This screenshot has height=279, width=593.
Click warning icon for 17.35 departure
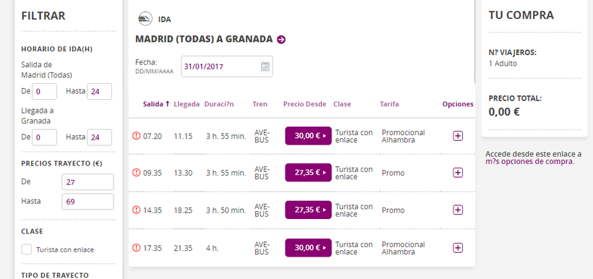point(136,248)
